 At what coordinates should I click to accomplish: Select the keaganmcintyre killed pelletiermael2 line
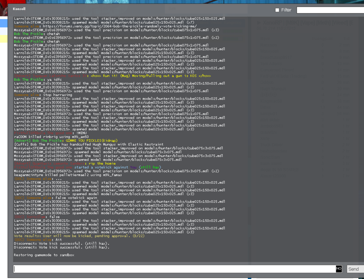[68, 175]
